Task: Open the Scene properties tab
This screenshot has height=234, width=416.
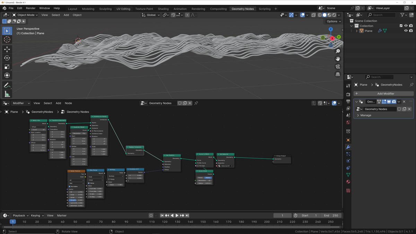Action: pyautogui.click(x=348, y=116)
